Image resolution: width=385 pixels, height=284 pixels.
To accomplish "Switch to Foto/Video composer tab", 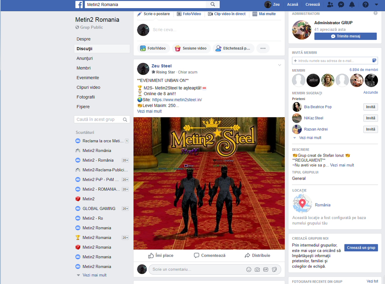I will coord(189,14).
